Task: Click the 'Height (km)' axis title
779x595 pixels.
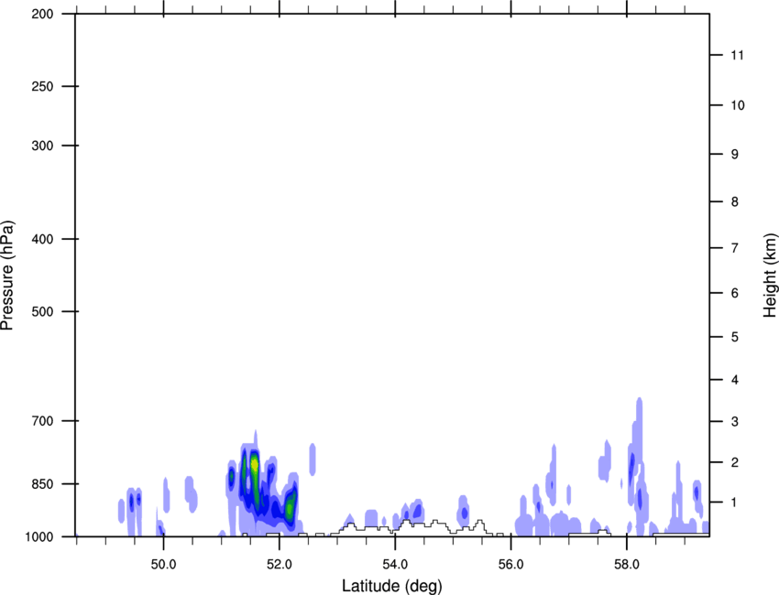Action: [770, 276]
